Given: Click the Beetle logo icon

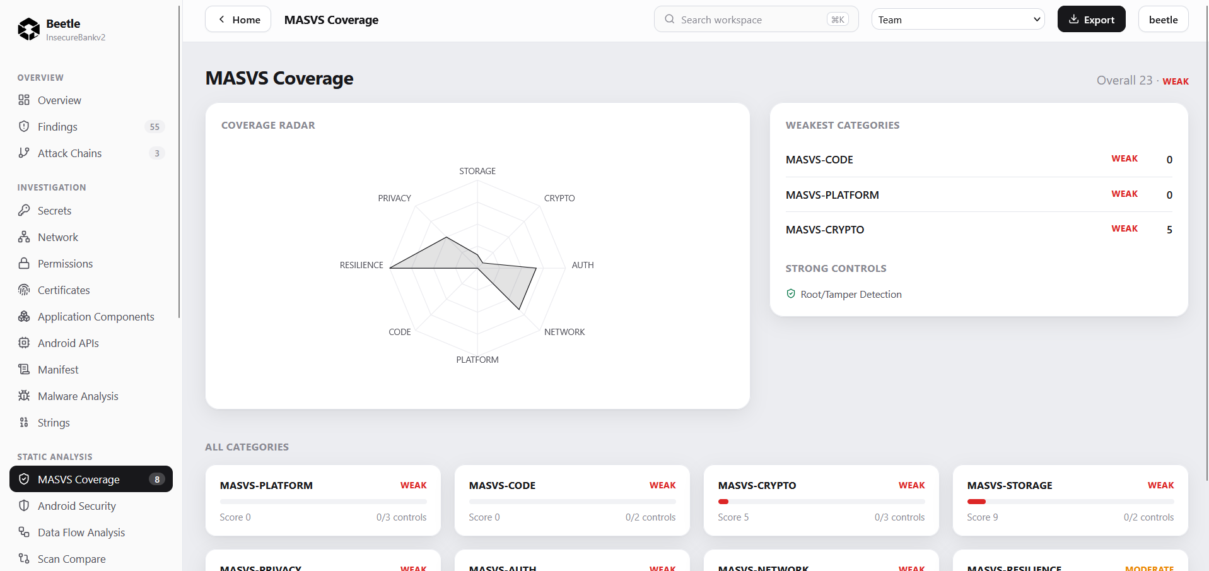Looking at the screenshot, I should [x=28, y=29].
